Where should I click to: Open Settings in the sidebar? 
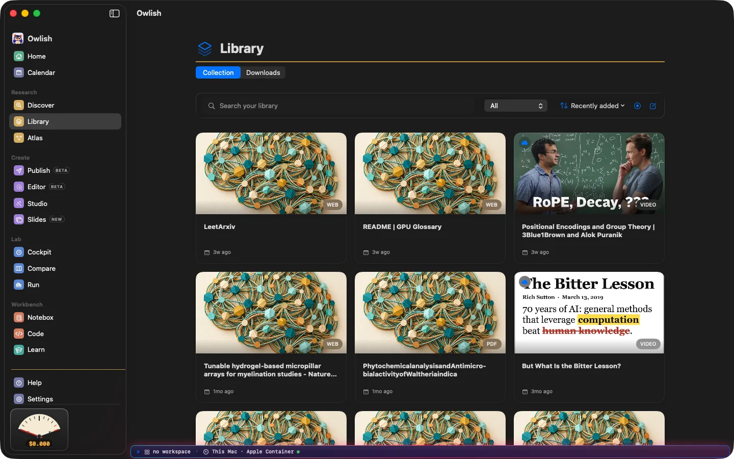65,399
